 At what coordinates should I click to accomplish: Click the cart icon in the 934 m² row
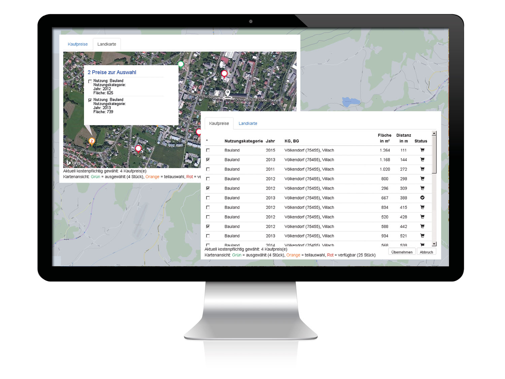tap(422, 236)
